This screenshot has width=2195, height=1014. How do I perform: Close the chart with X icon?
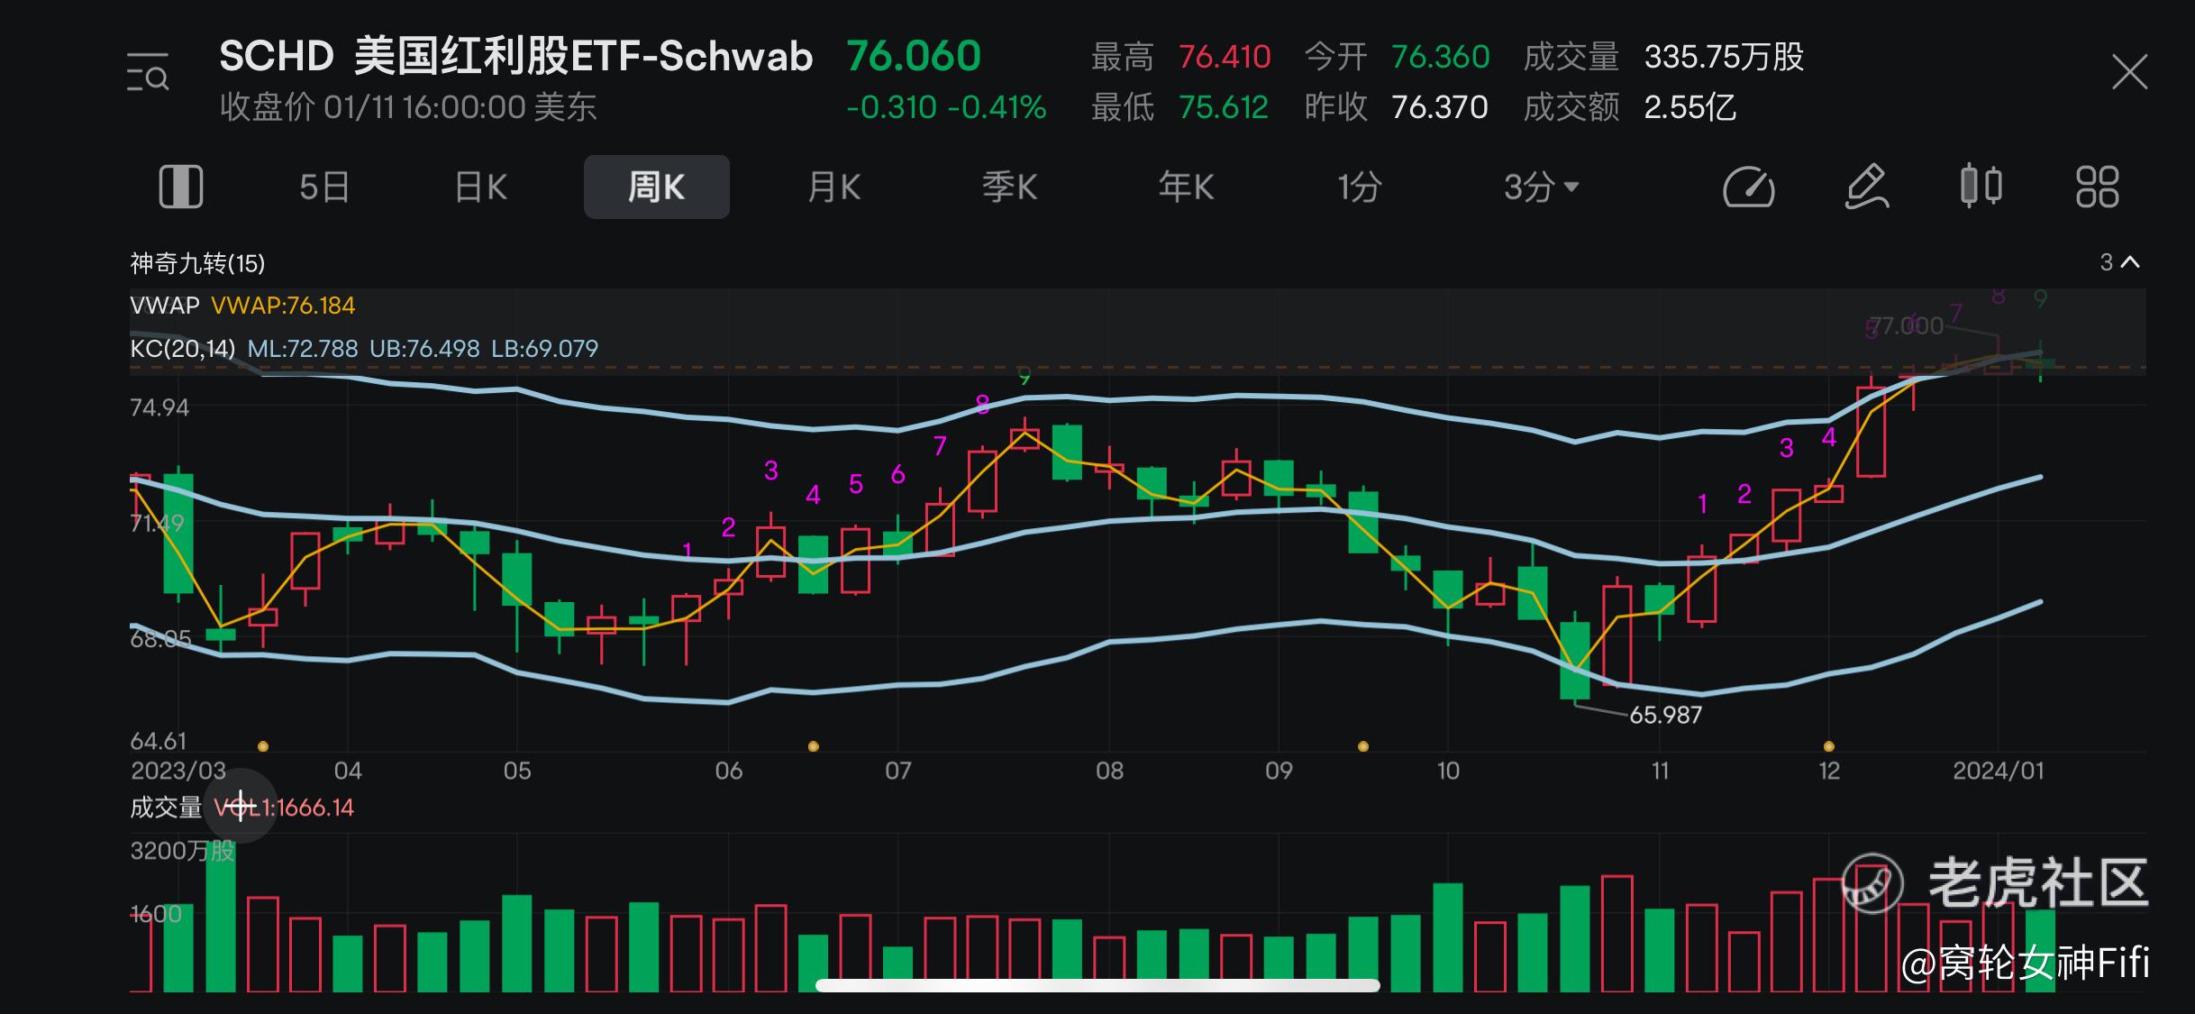pyautogui.click(x=2129, y=72)
